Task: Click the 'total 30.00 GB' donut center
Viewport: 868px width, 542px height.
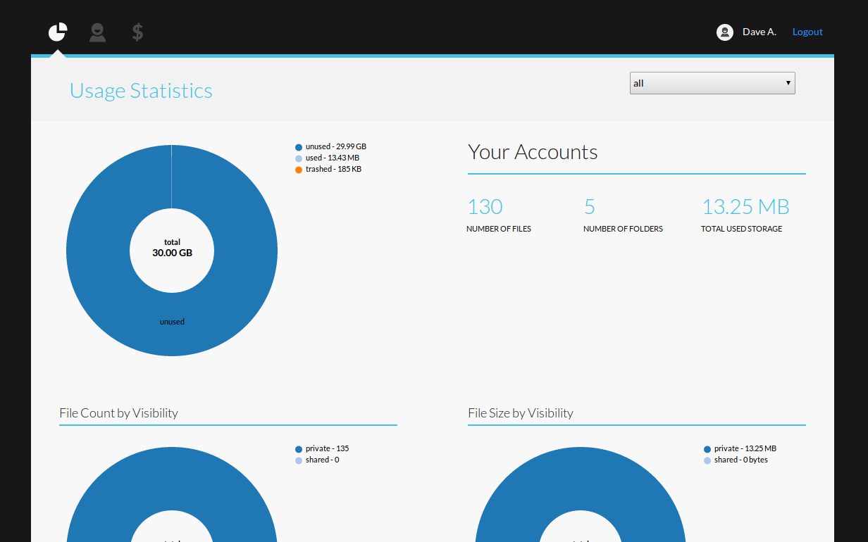Action: coord(172,248)
